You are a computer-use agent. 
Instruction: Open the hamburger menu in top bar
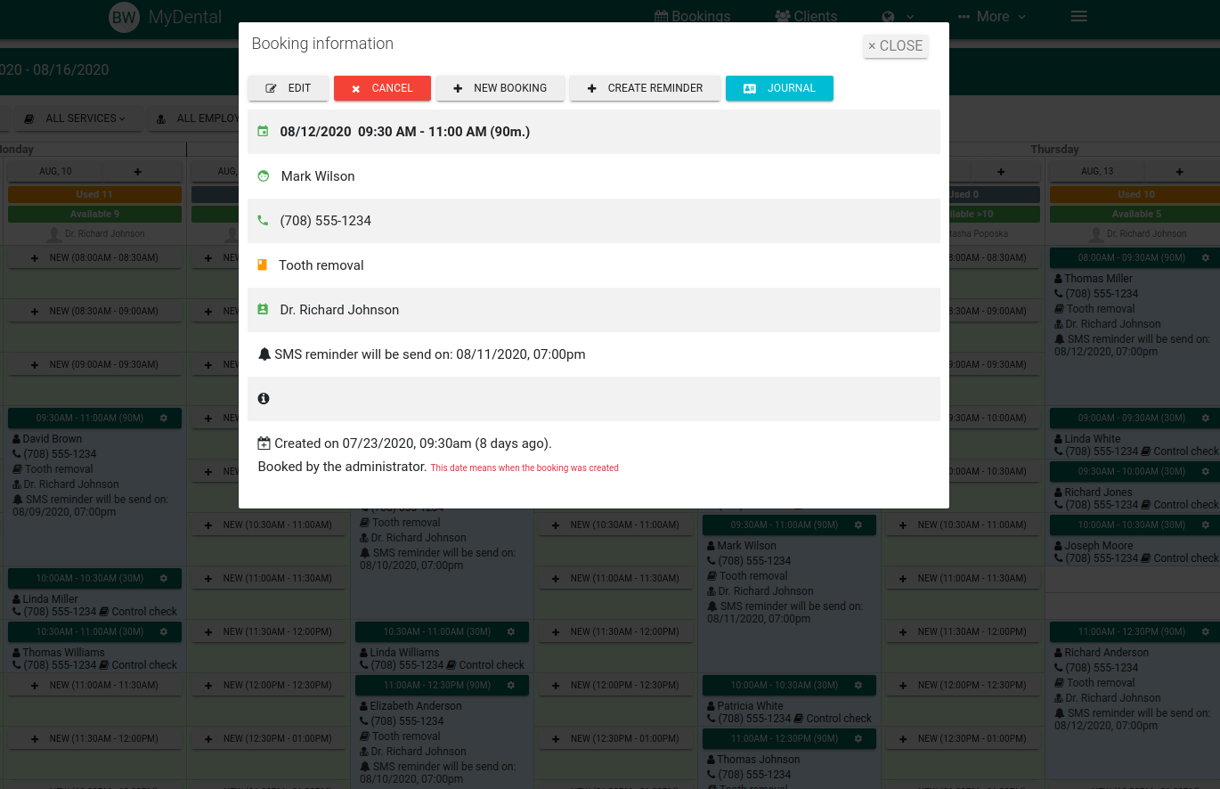(x=1078, y=16)
